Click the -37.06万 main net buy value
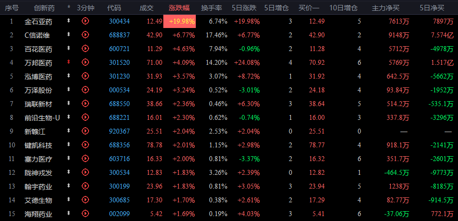The image size is (458, 221). pos(397,214)
